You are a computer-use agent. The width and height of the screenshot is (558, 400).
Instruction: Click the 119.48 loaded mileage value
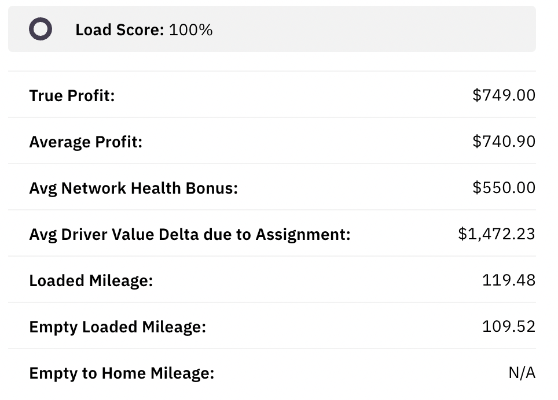click(x=508, y=280)
